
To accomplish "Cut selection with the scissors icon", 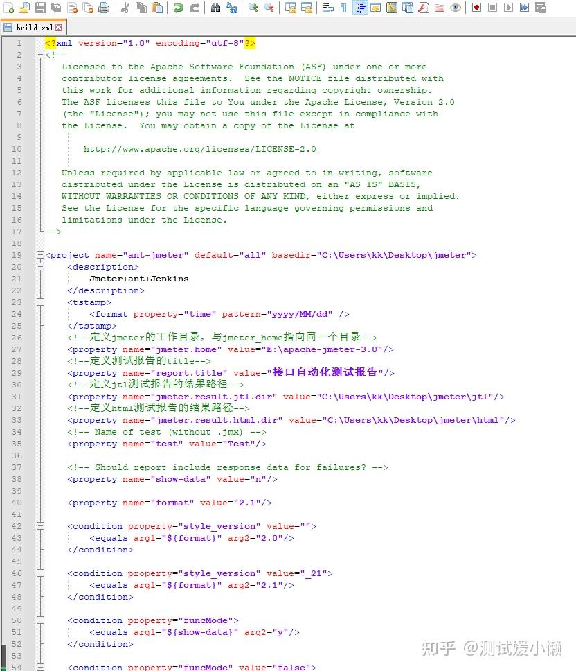I will (125, 7).
